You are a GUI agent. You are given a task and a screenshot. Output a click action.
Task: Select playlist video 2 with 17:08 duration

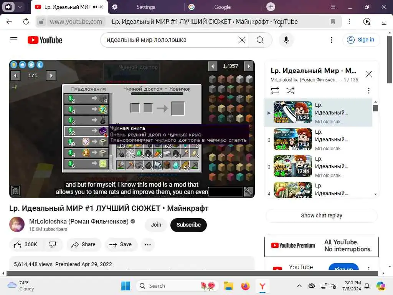point(318,139)
